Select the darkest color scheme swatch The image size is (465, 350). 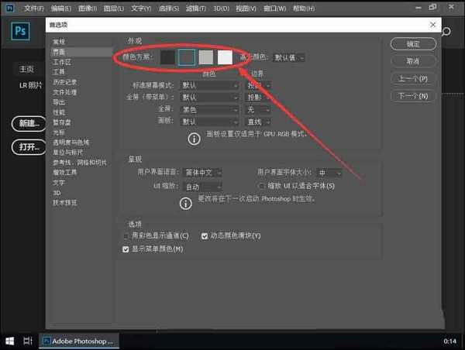[168, 57]
